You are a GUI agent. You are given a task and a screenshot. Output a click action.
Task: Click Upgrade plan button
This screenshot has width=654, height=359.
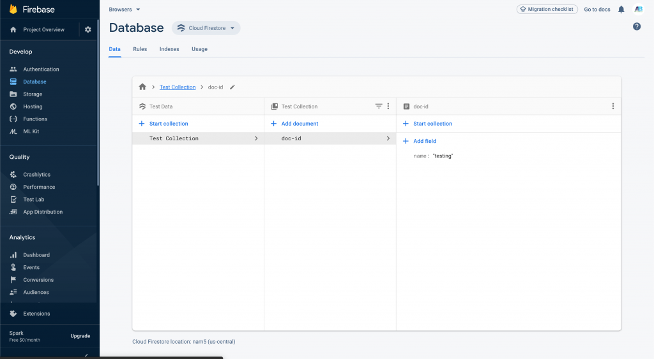tap(80, 336)
